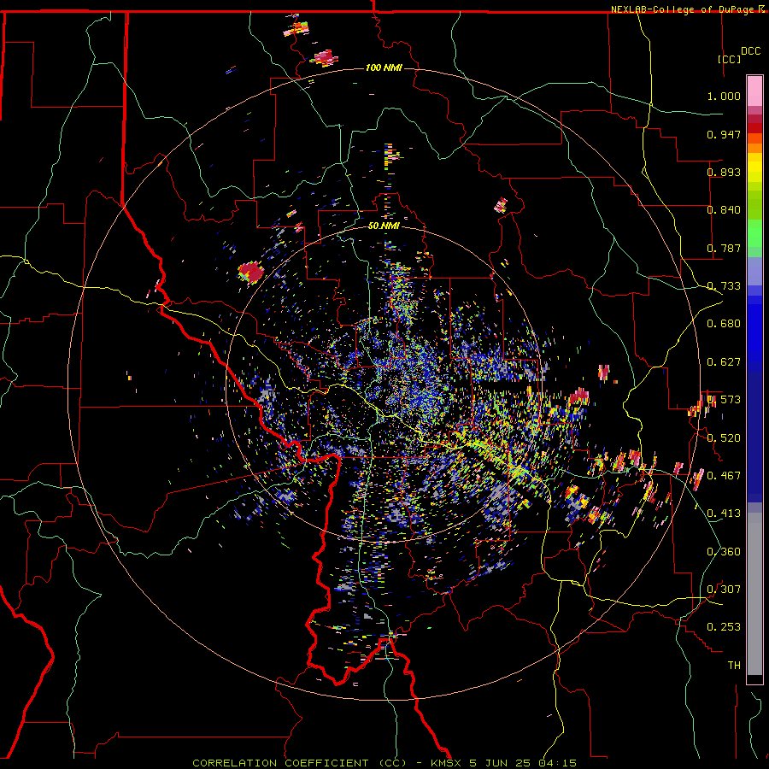Click the 0.840 legend value

[724, 210]
